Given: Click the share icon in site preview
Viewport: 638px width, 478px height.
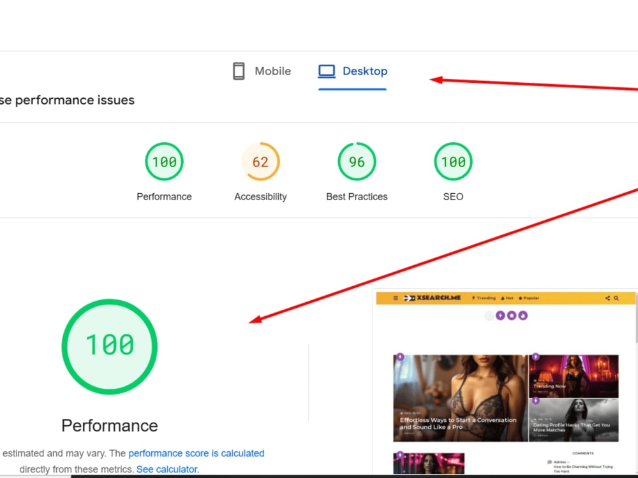Looking at the screenshot, I should (607, 298).
